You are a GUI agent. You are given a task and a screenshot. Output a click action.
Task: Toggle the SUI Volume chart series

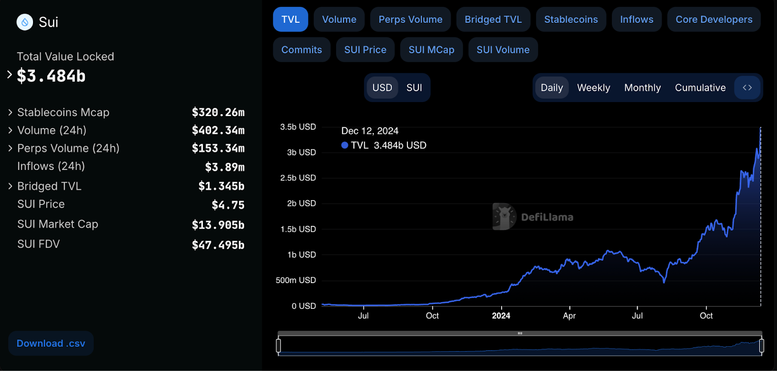[x=503, y=50]
